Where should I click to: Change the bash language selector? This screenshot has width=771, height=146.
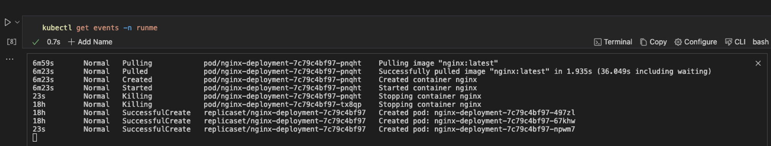761,42
